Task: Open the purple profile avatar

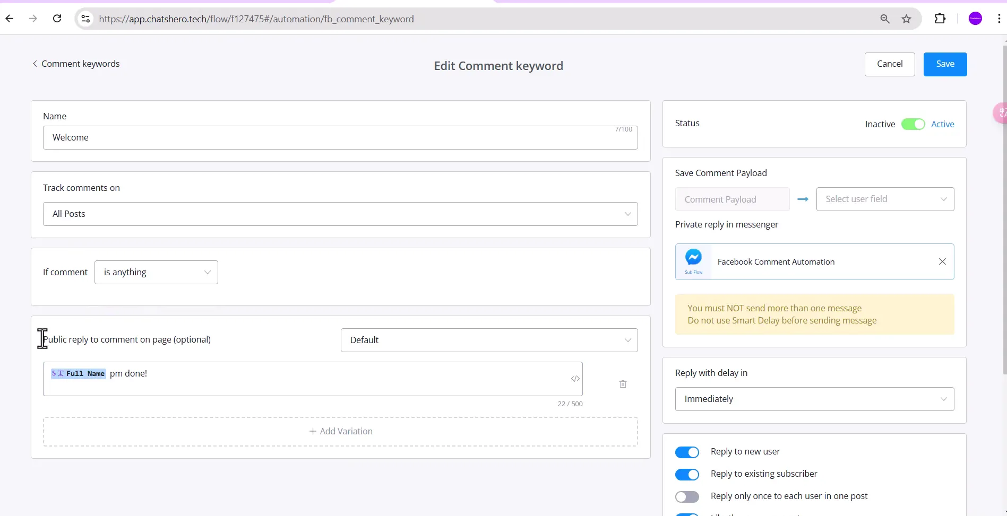Action: (x=975, y=19)
